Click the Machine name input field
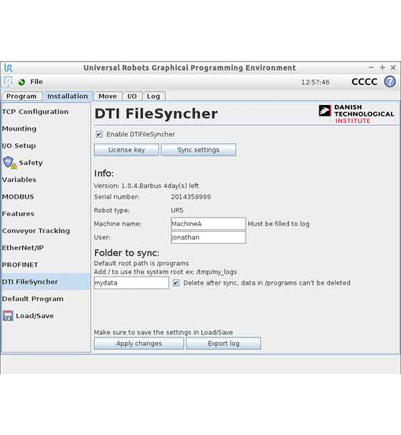Viewport: 401px width, 435px height. 209,224
